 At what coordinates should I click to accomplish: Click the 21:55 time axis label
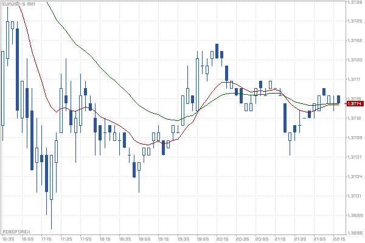point(319,239)
